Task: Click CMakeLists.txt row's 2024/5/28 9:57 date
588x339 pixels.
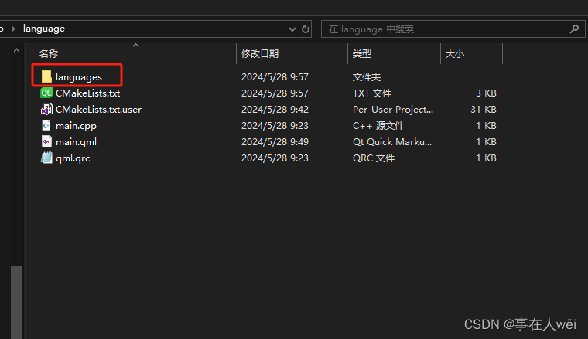Action: click(x=275, y=93)
